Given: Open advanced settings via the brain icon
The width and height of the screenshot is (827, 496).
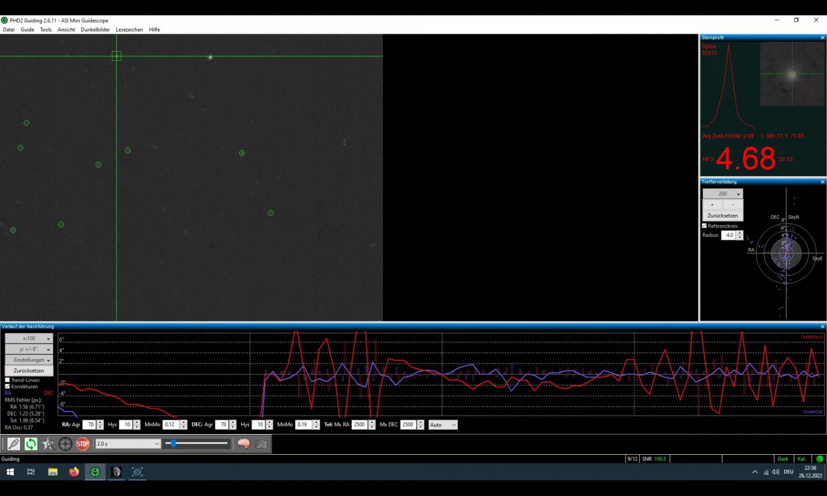Looking at the screenshot, I should [x=244, y=443].
